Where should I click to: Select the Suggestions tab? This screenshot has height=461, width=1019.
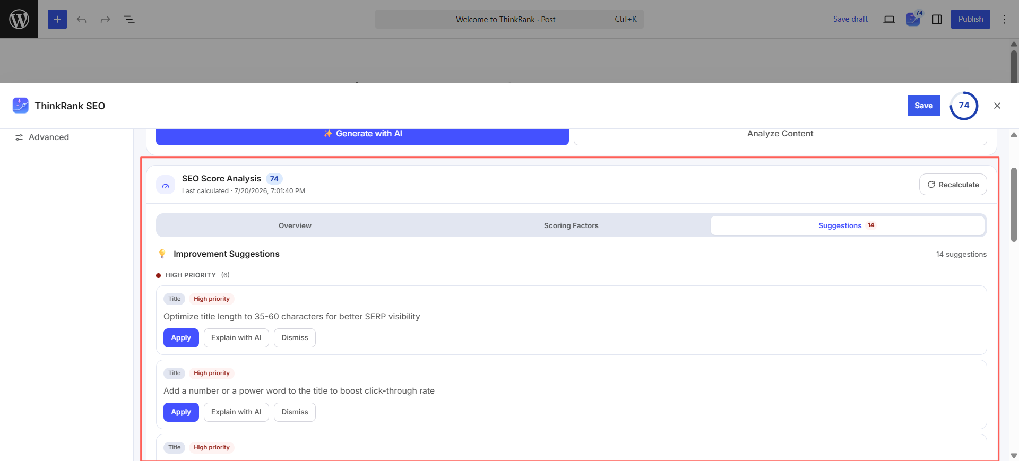point(847,225)
